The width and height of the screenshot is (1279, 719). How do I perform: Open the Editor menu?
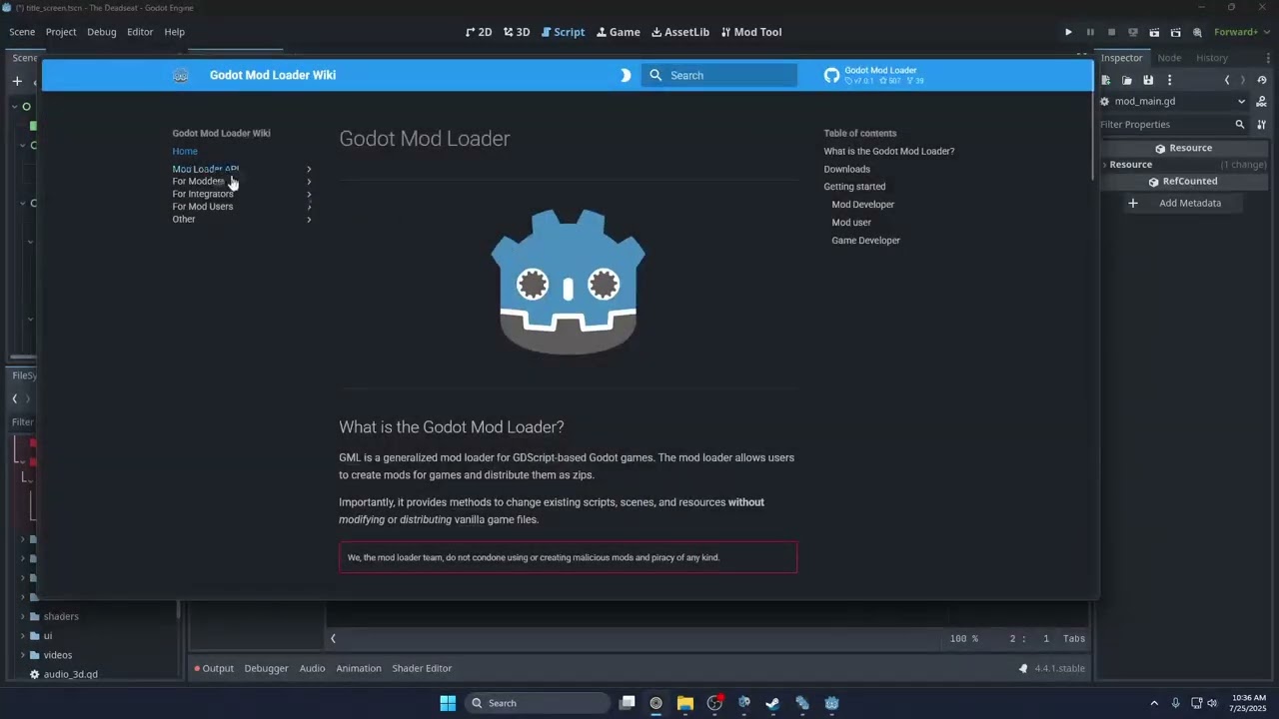pos(140,32)
